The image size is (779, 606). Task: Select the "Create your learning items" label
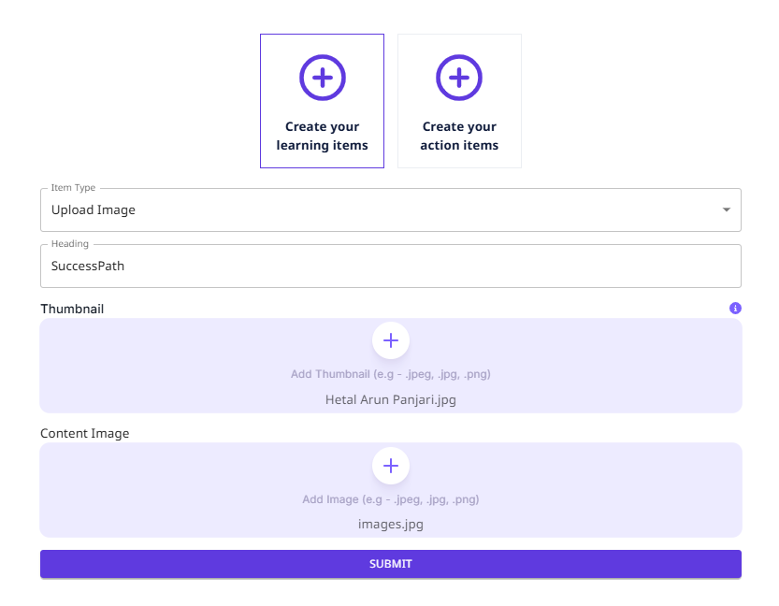(322, 136)
